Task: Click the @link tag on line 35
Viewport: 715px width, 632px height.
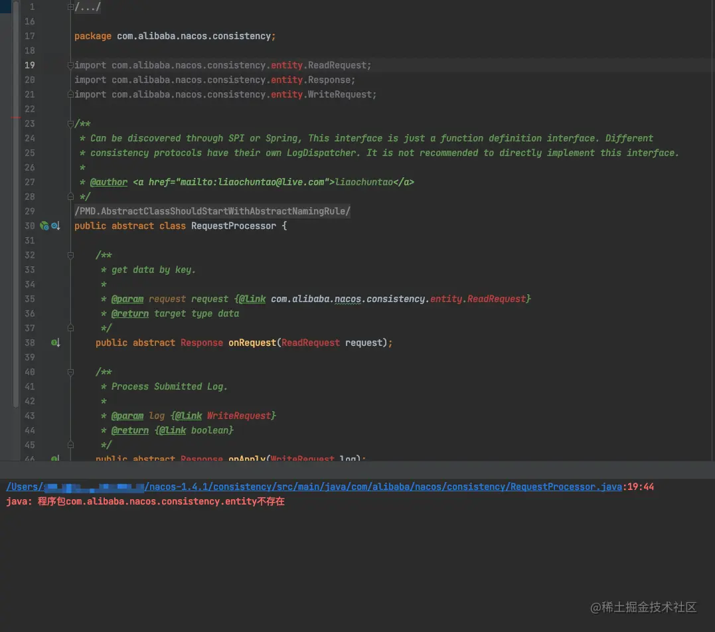Action: click(252, 299)
